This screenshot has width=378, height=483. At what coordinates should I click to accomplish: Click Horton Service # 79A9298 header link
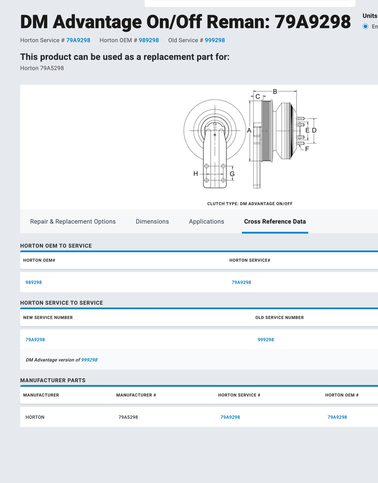click(x=78, y=40)
